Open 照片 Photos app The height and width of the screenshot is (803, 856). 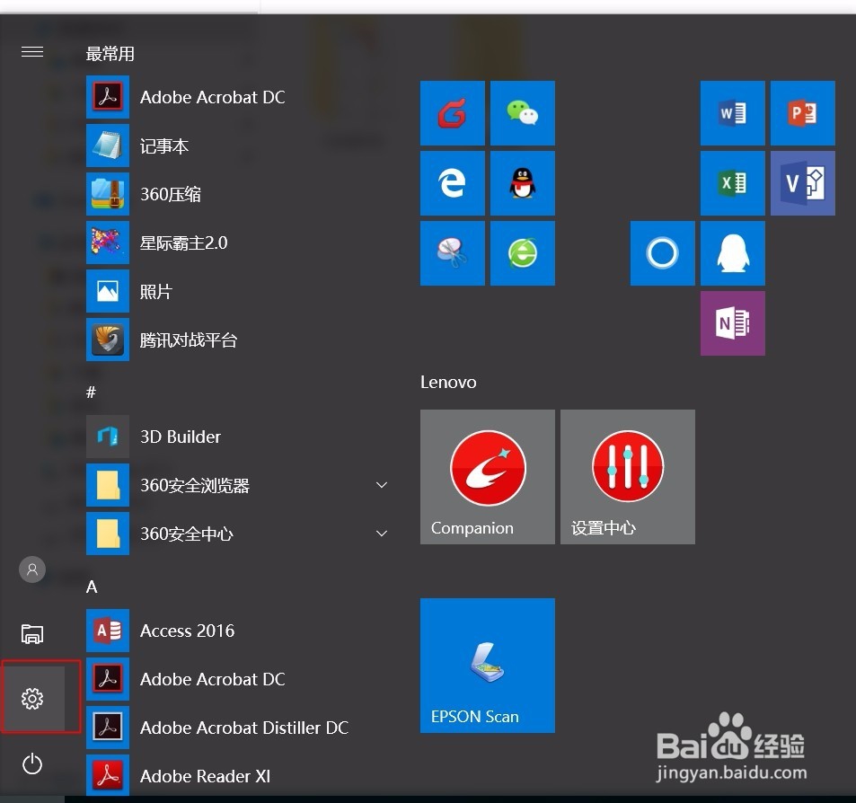239,291
